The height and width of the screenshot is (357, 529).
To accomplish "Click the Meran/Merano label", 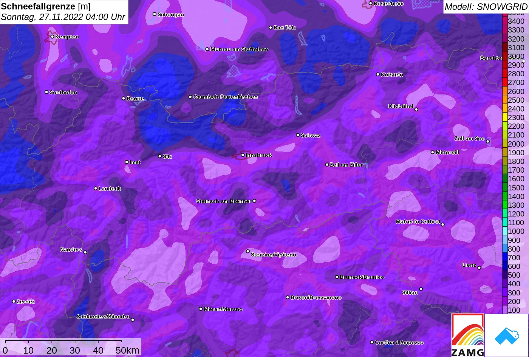I will coord(223,309).
